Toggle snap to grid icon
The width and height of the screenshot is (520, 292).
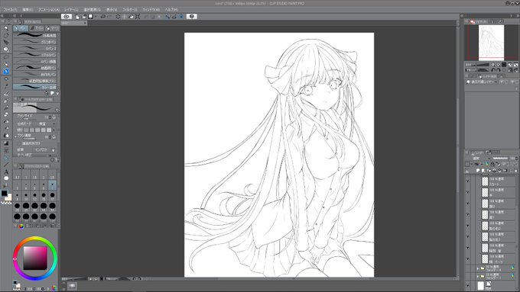point(181,16)
